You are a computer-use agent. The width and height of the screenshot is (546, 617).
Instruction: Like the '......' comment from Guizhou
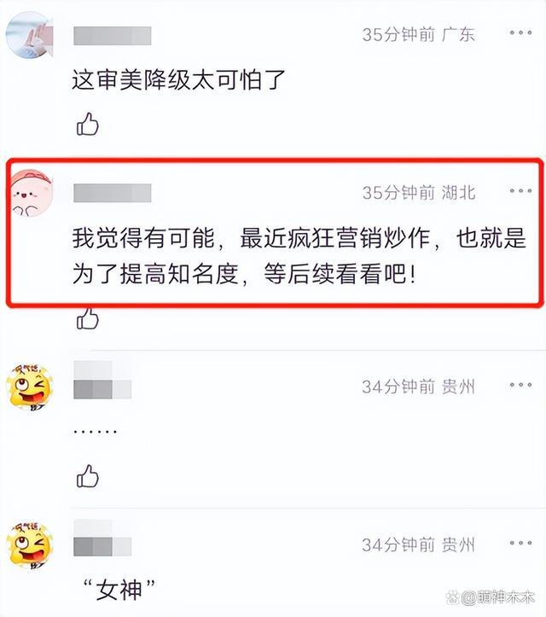87,475
